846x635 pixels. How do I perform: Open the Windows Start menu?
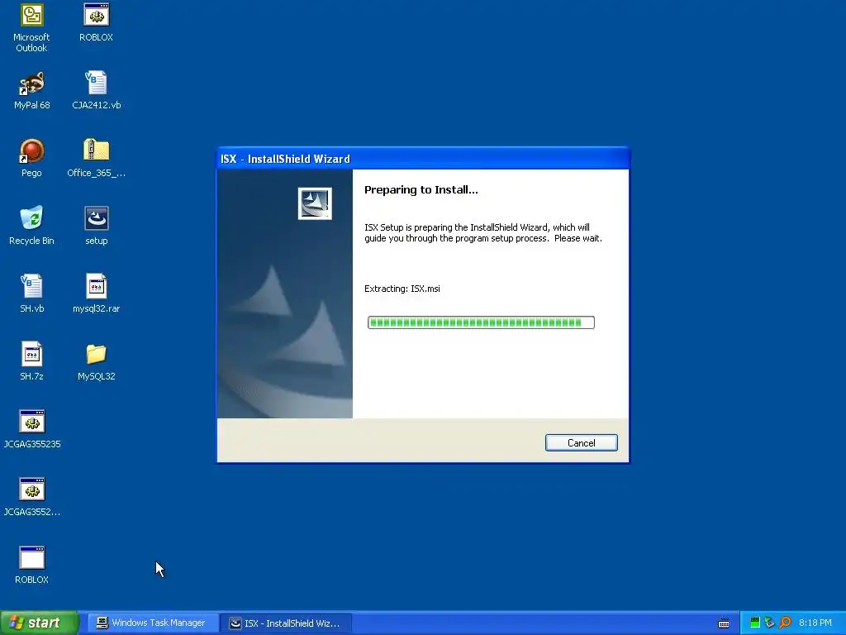pos(40,623)
